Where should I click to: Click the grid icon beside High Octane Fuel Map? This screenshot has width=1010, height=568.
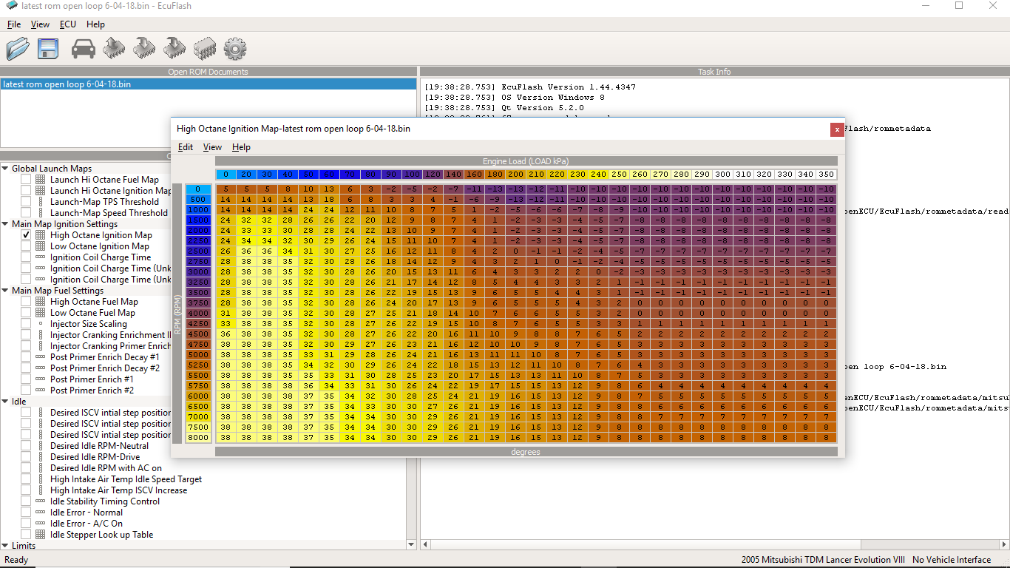(x=40, y=302)
